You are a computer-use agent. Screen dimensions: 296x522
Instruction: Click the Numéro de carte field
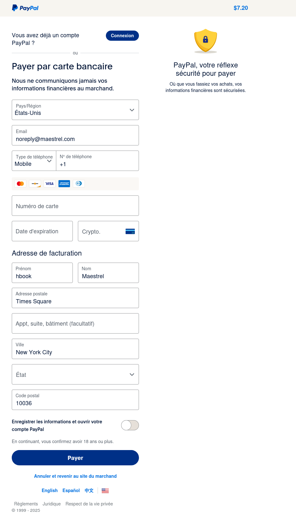75,206
